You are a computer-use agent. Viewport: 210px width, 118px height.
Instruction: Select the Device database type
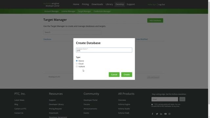(x=77, y=61)
